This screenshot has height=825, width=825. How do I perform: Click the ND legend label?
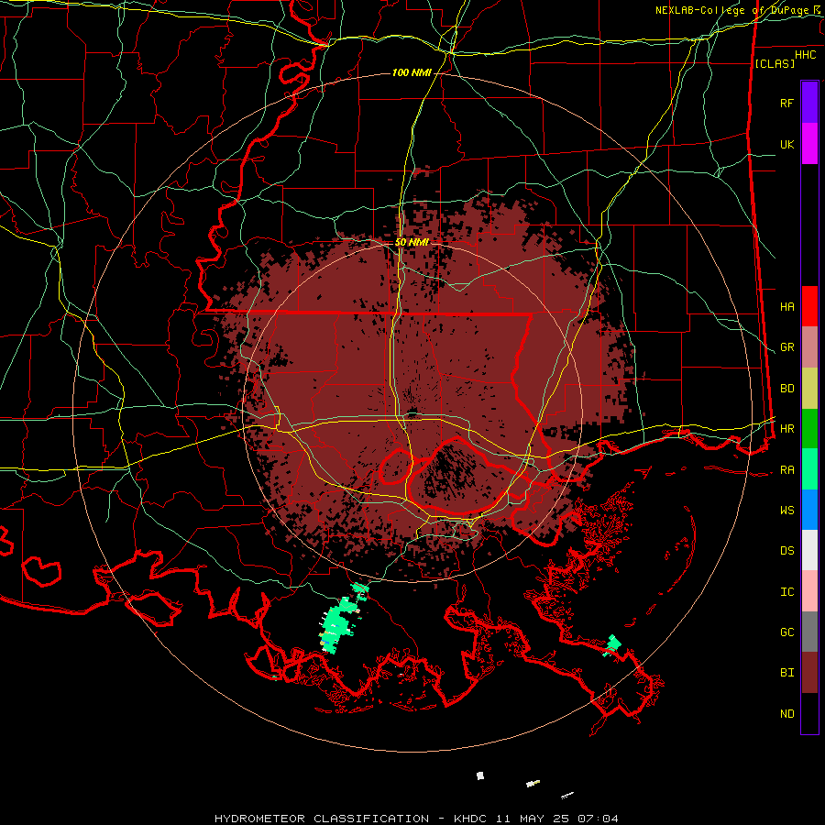pyautogui.click(x=786, y=714)
